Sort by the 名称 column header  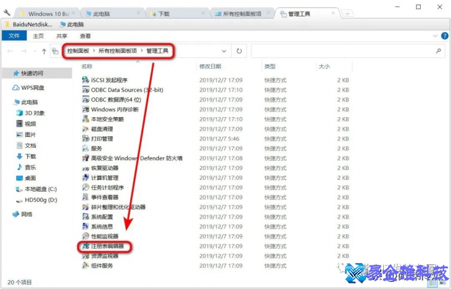[87, 66]
